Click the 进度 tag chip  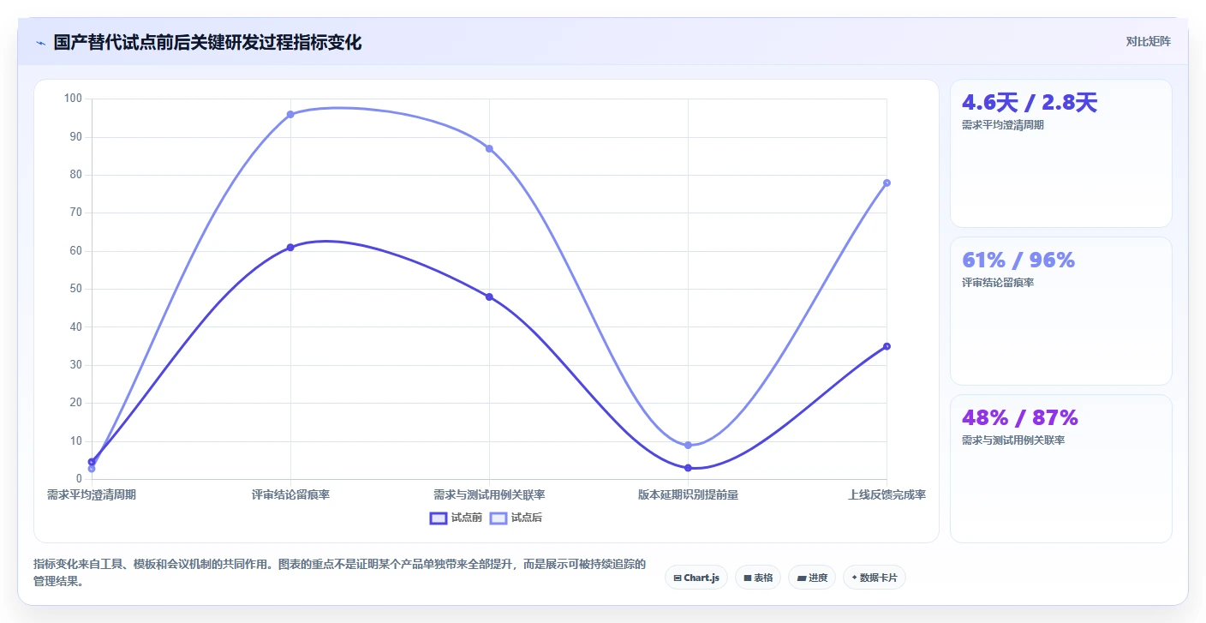[x=812, y=578]
